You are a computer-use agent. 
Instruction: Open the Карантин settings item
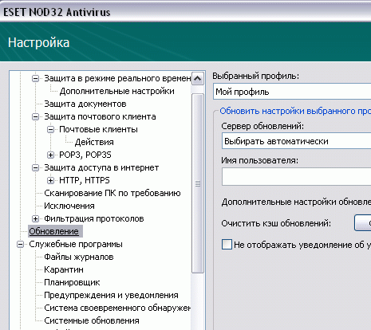64,269
